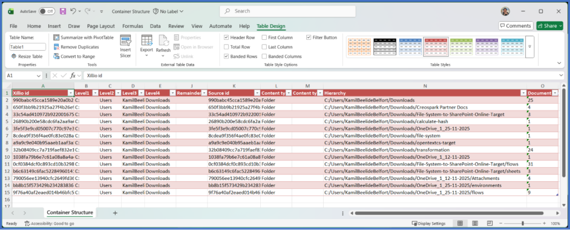Switch to the Formulas tab
The width and height of the screenshot is (570, 230).
[133, 26]
